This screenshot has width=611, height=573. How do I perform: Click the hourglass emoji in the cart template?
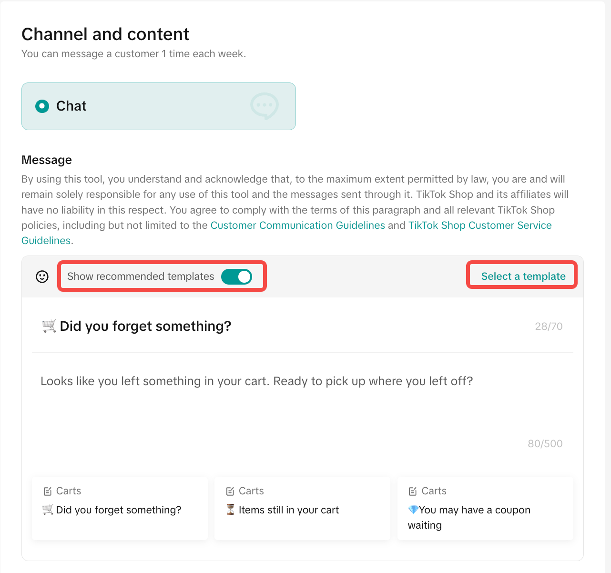(x=231, y=510)
